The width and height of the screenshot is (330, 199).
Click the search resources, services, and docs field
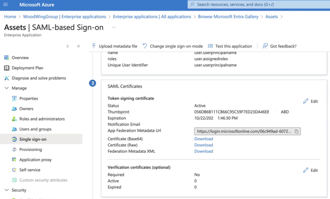tap(259, 4)
